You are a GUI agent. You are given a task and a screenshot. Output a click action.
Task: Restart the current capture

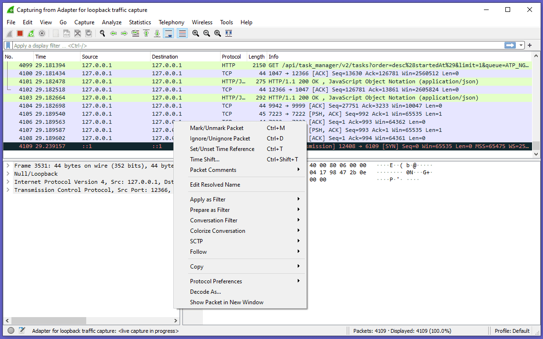click(31, 33)
